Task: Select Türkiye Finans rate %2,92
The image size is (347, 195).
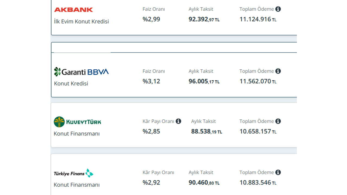Action: [151, 183]
